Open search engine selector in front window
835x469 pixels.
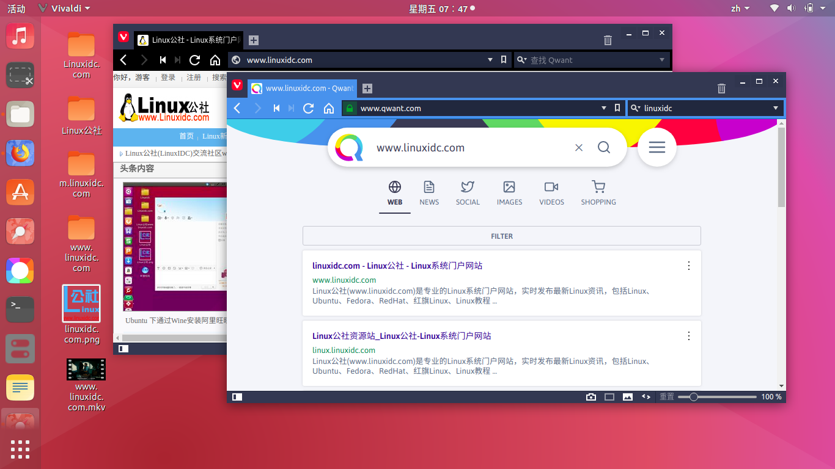point(635,108)
